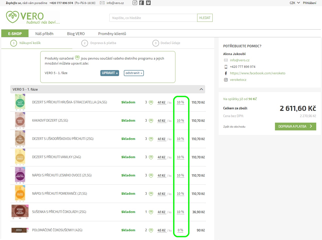Open the veroketocz link
Screen dimensions: 322x240
[x=238, y=80]
